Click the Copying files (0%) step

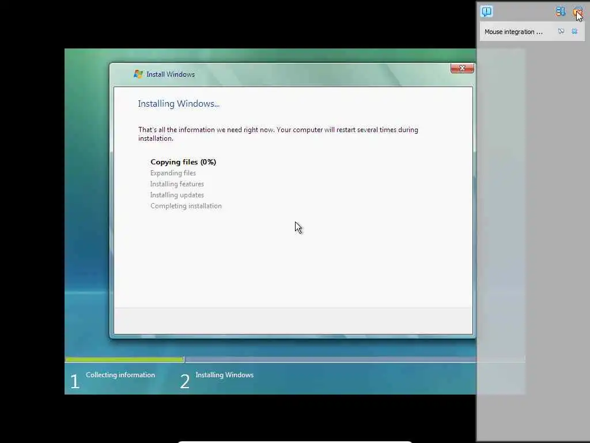(x=183, y=162)
